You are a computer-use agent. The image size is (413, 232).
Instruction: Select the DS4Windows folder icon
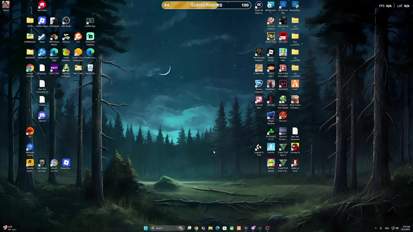click(x=30, y=38)
